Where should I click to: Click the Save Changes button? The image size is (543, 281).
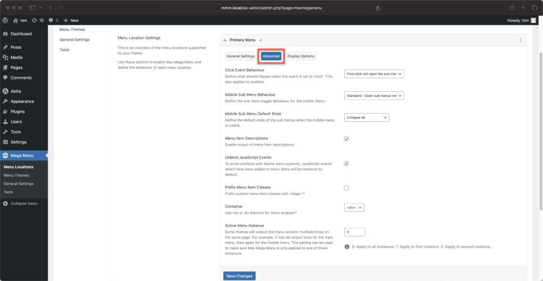click(x=239, y=276)
